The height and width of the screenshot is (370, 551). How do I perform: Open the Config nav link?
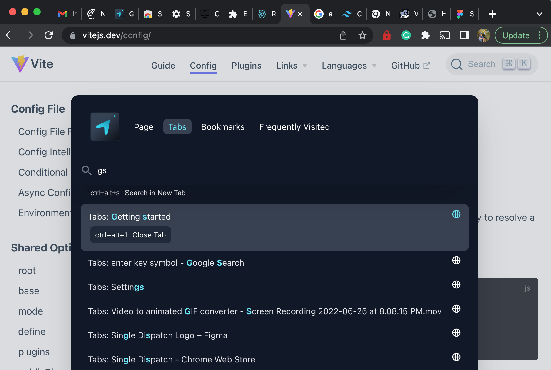click(203, 66)
